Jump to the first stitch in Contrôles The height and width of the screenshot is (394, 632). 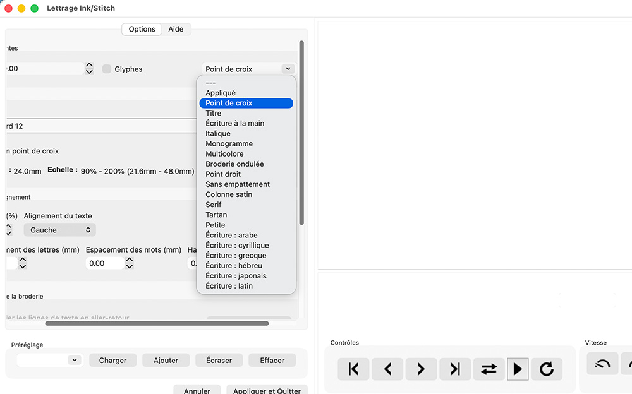353,369
